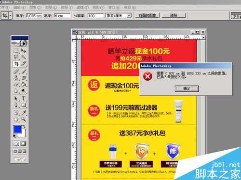The width and height of the screenshot is (241, 180).
Task: Open the 窗口 menu
Action: 114,7
